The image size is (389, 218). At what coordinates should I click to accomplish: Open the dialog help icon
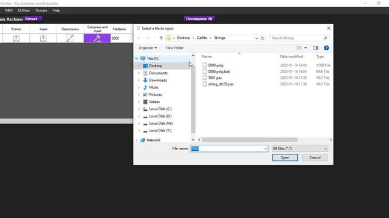[x=326, y=48]
